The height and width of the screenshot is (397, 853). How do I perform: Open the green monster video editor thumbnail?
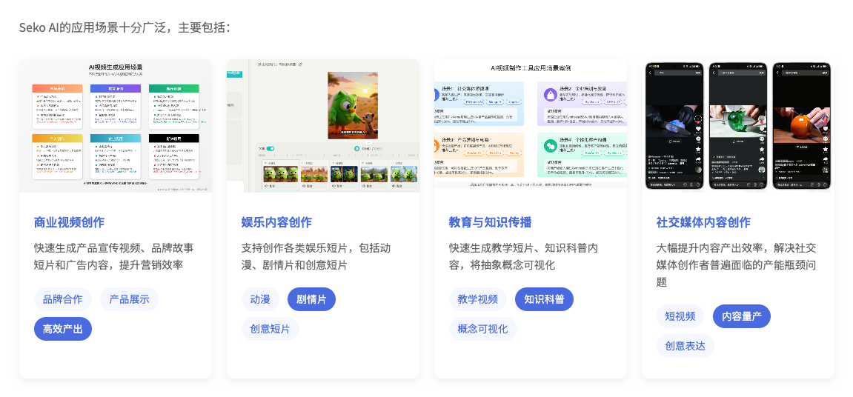(323, 126)
